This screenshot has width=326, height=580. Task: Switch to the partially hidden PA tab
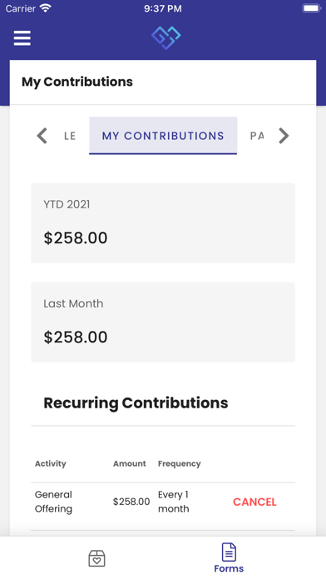point(257,136)
